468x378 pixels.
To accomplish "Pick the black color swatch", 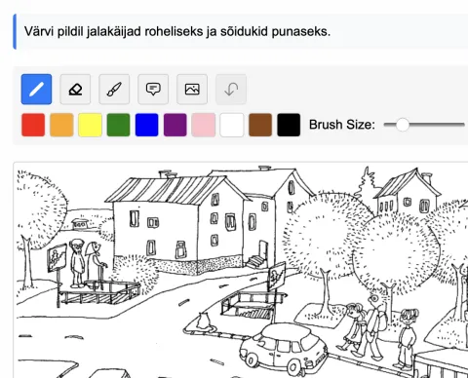I will coord(289,125).
